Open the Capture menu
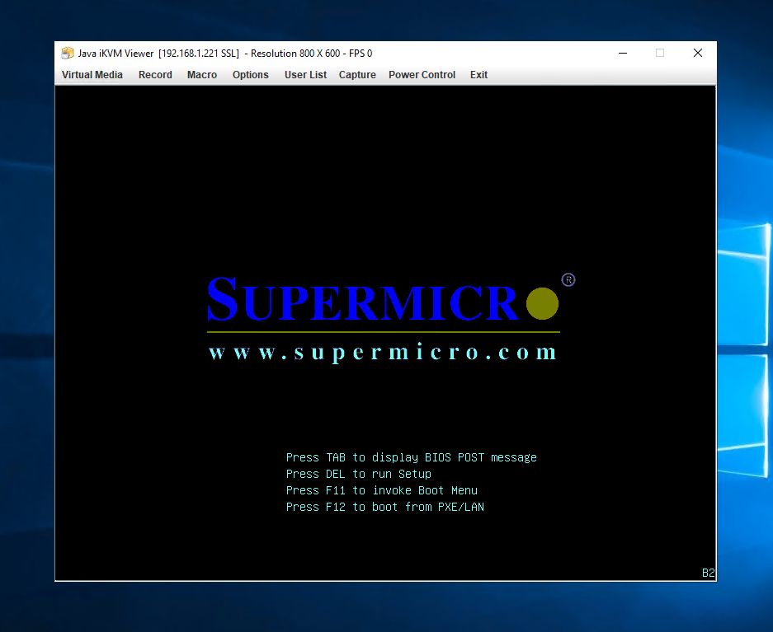The width and height of the screenshot is (773, 632). pos(357,75)
